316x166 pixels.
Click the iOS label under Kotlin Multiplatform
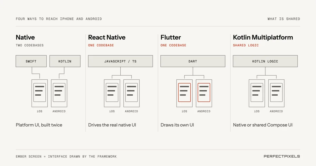point(257,111)
